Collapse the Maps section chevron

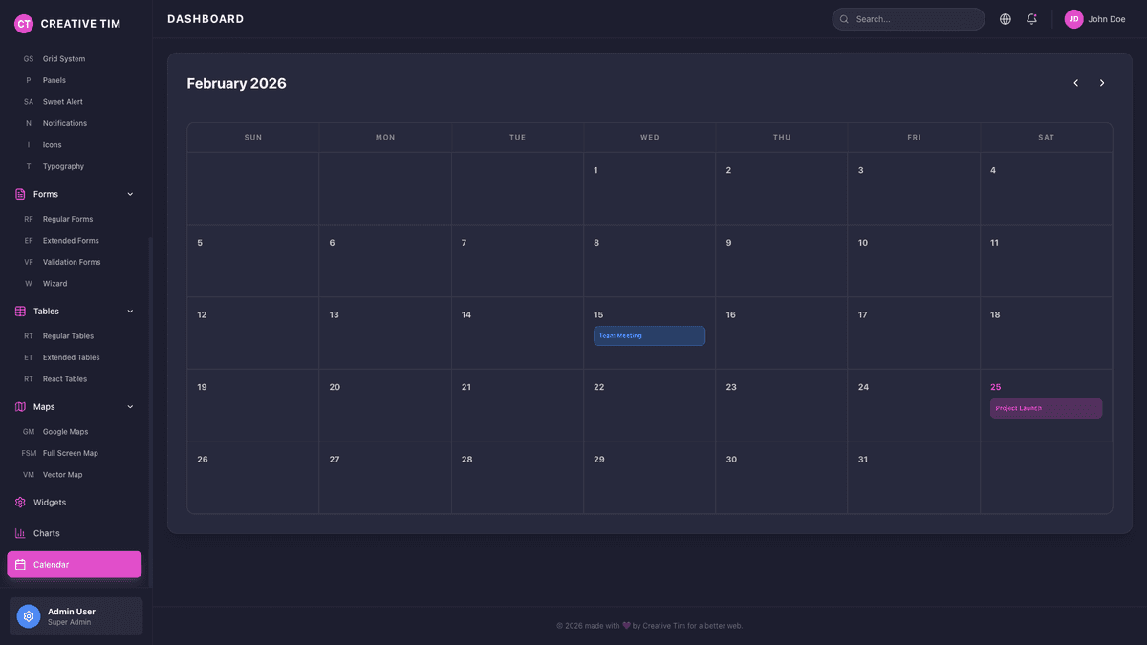(130, 406)
